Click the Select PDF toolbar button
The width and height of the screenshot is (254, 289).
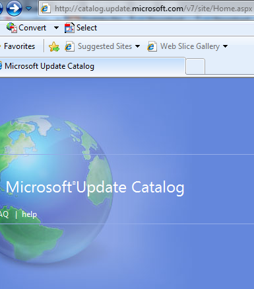coord(80,28)
